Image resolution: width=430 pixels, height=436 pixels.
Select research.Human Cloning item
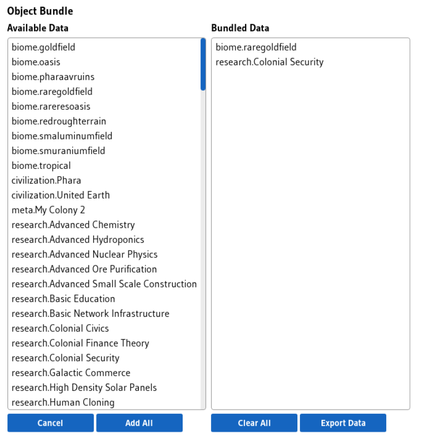coord(104,402)
